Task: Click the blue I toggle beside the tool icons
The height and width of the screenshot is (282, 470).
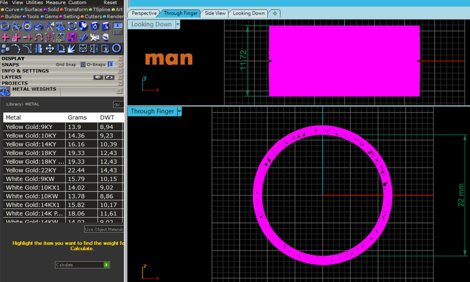Action: tap(118, 25)
